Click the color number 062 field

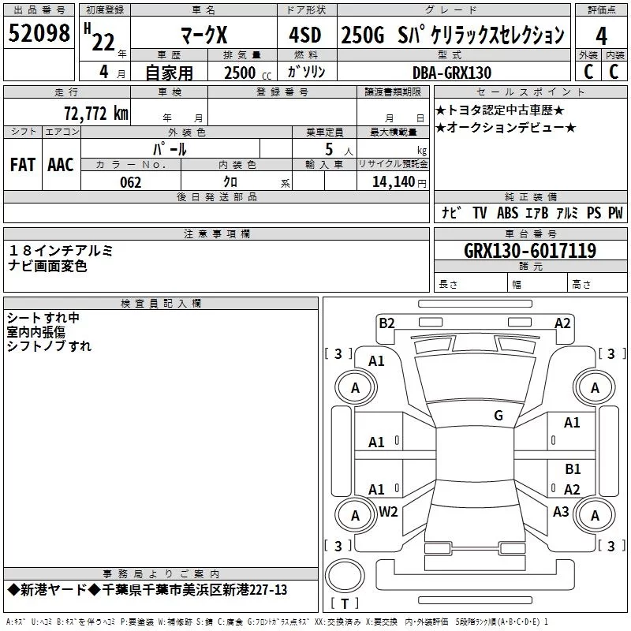(x=131, y=182)
